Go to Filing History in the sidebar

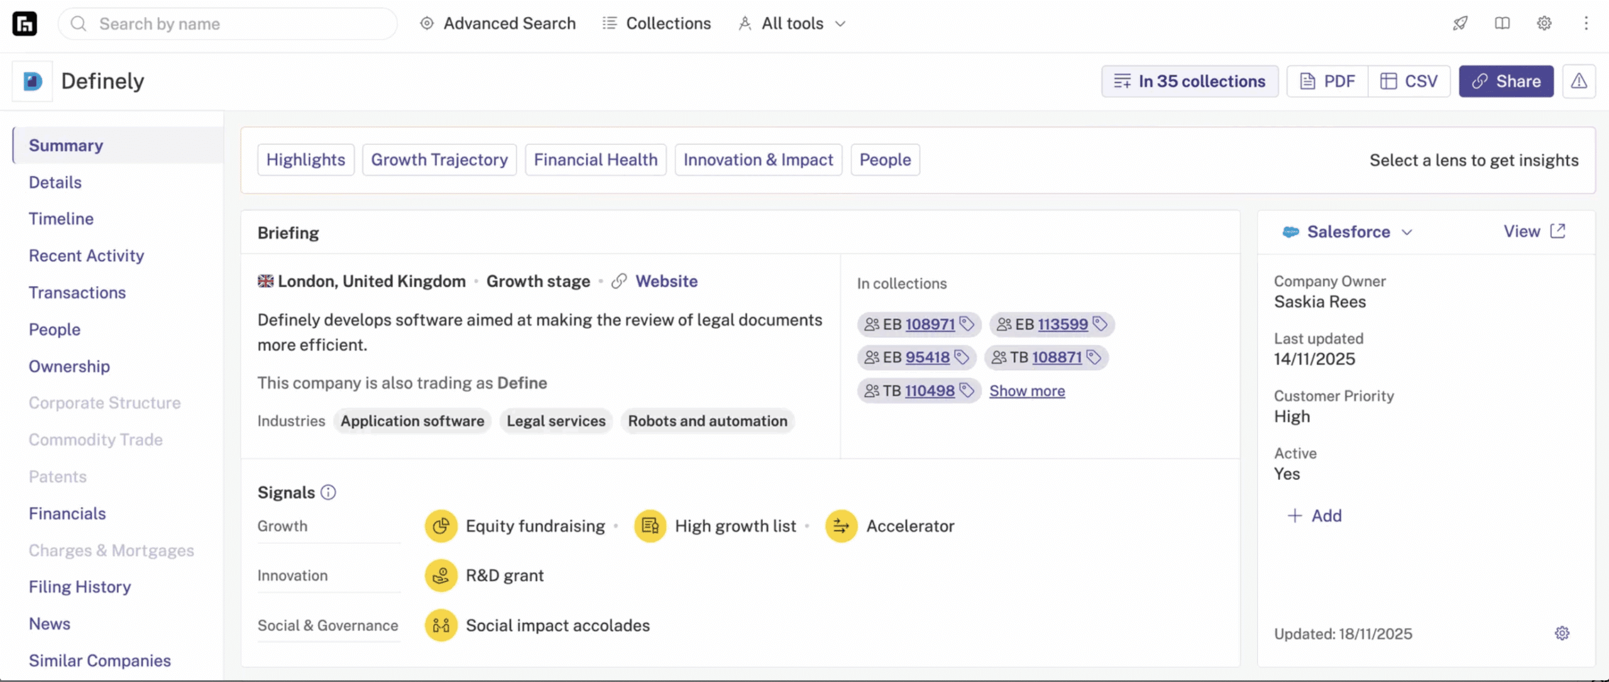(80, 586)
